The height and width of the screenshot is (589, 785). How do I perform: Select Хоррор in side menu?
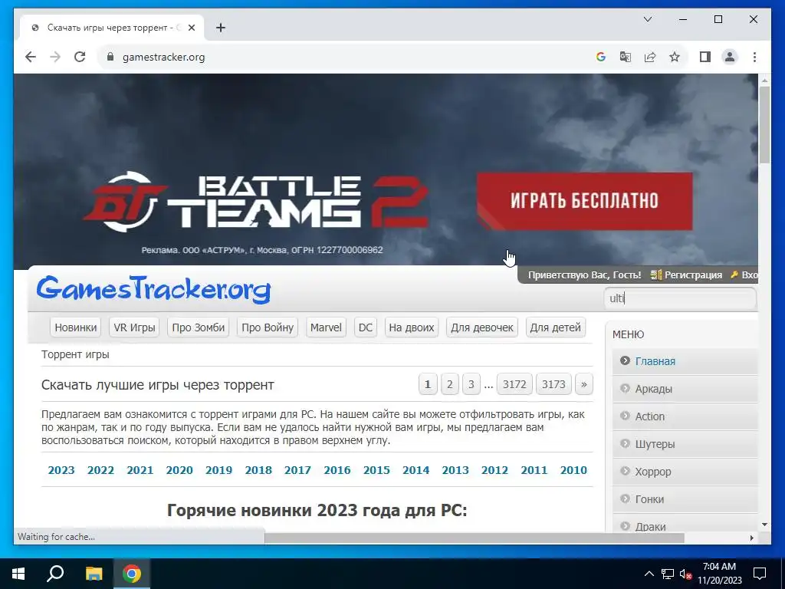[685, 472]
